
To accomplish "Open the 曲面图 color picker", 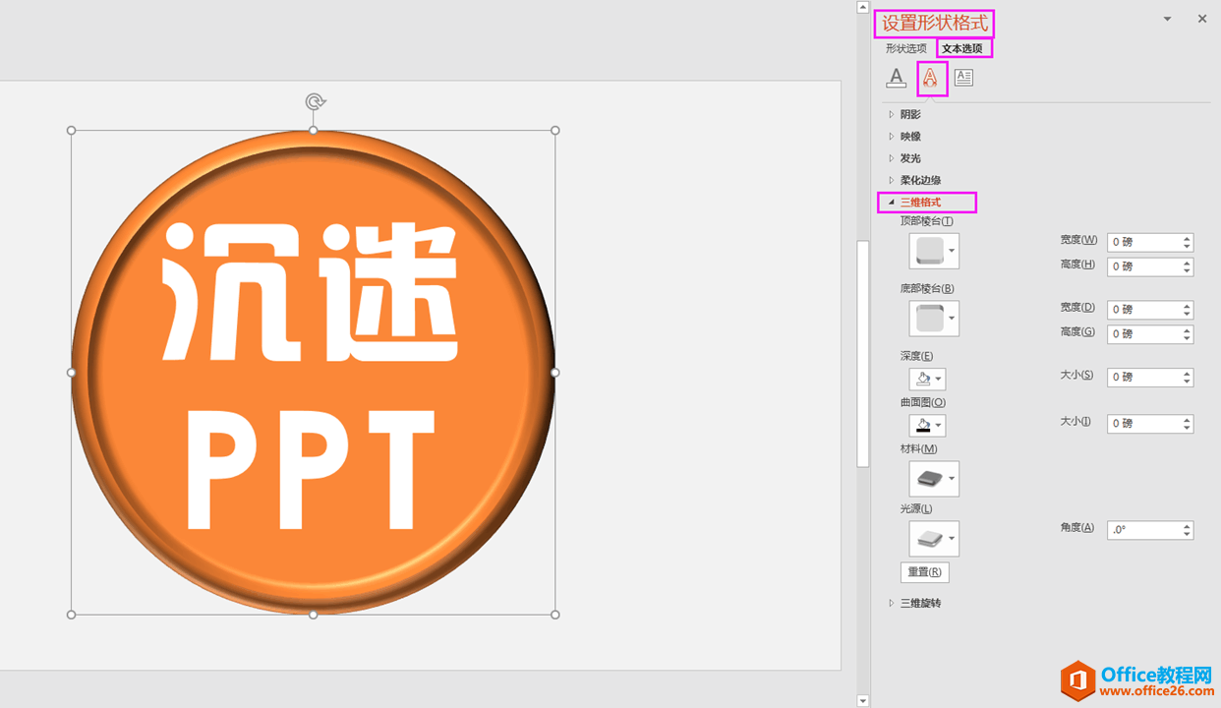I will tap(927, 425).
